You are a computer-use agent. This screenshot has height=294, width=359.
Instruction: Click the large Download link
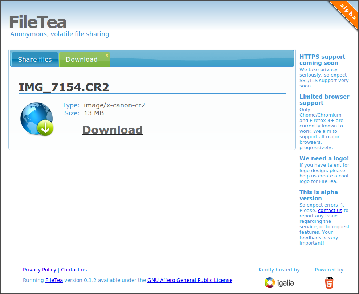pyautogui.click(x=113, y=130)
